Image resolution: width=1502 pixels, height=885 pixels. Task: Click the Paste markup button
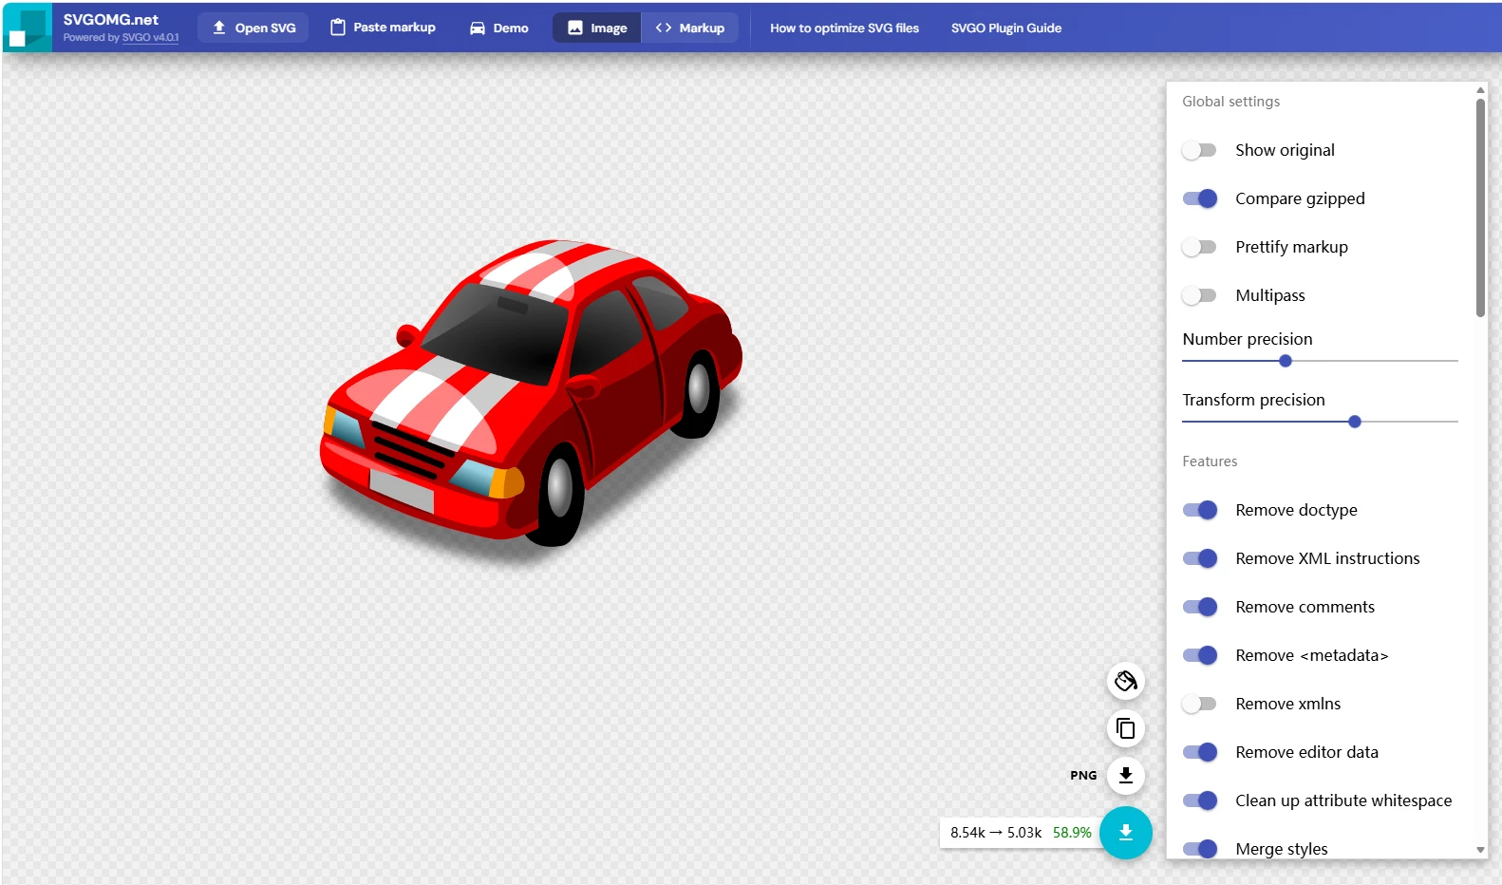(383, 28)
